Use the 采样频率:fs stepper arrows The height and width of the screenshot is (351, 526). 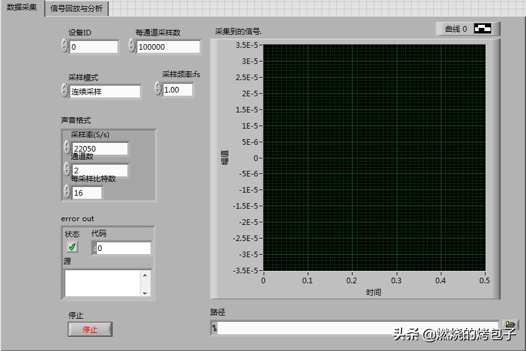(158, 88)
